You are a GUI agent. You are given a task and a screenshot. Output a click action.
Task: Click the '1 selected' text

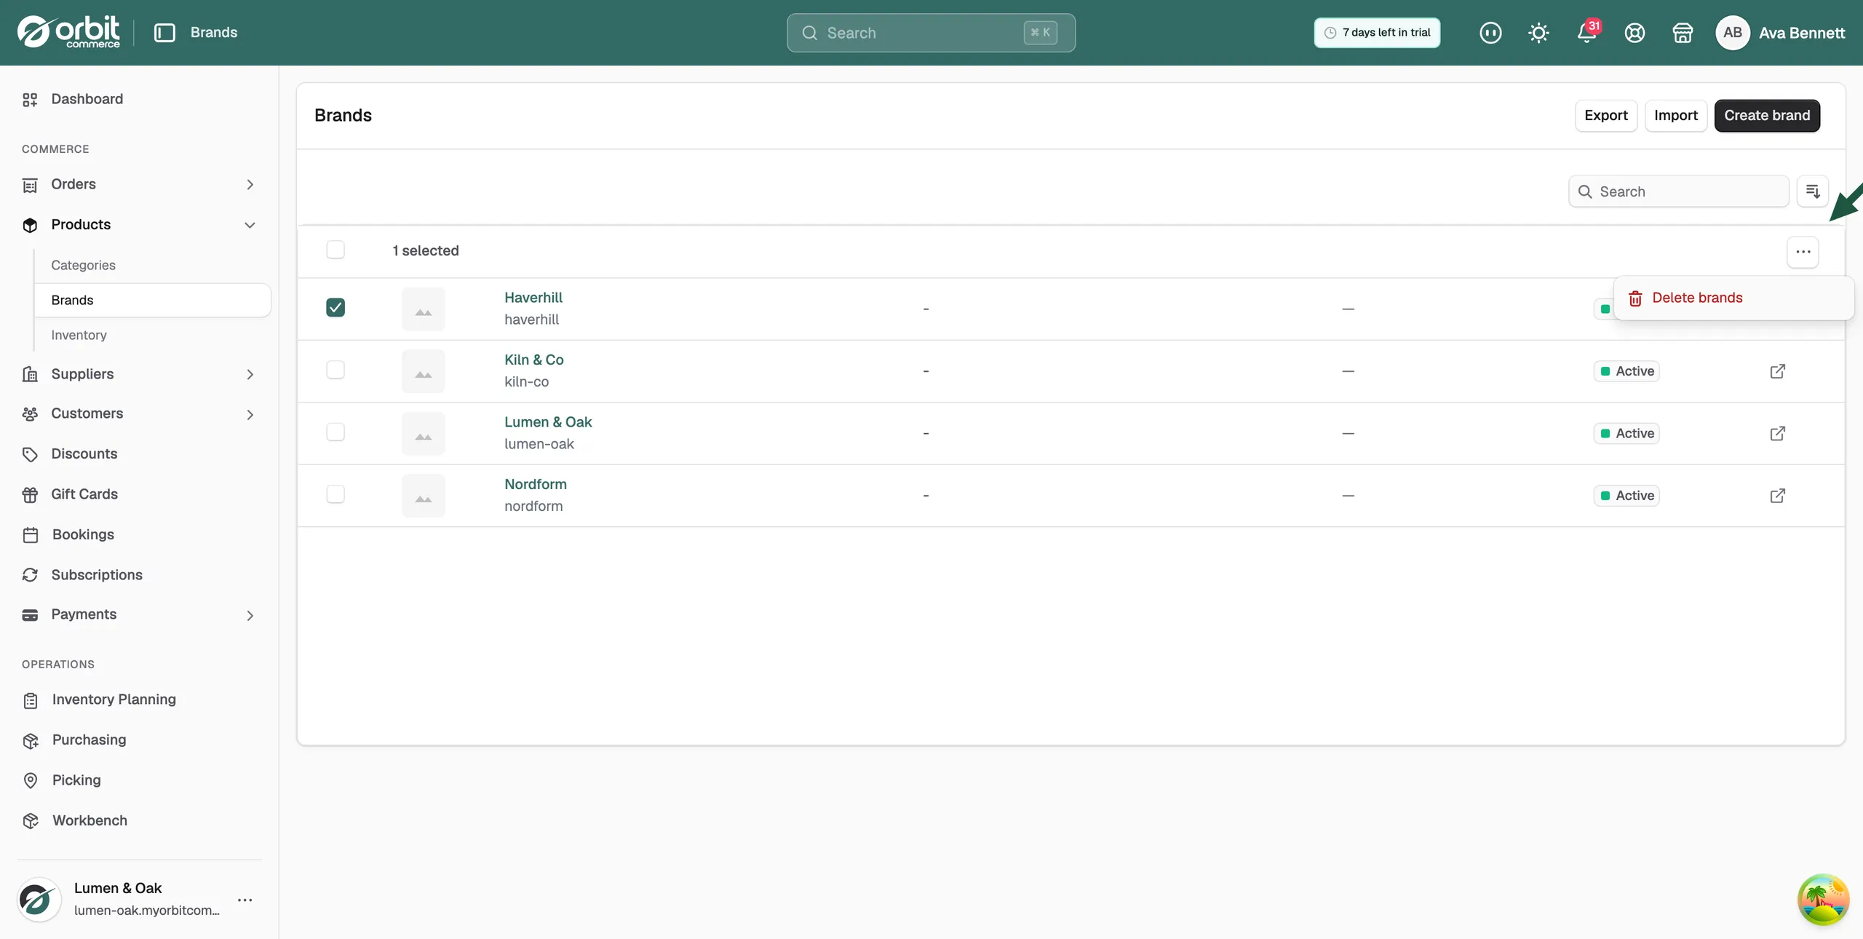tap(426, 250)
